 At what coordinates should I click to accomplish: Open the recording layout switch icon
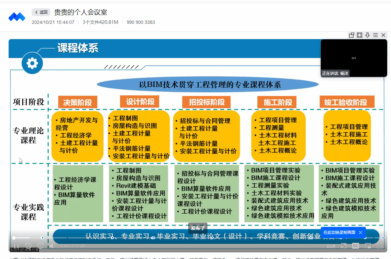(344, 246)
